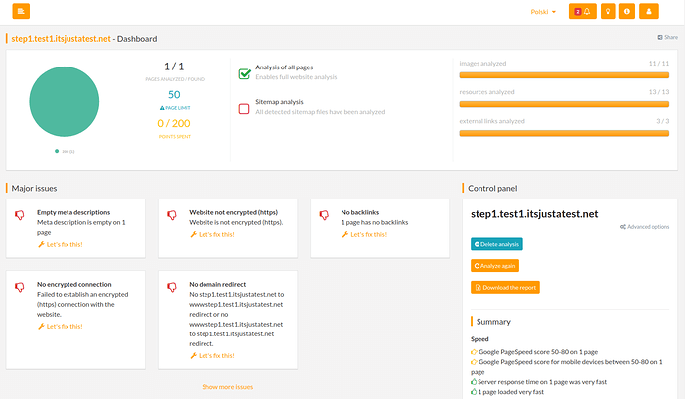
Task: Enable the Sitemap analysis checkbox
Action: [x=244, y=108]
